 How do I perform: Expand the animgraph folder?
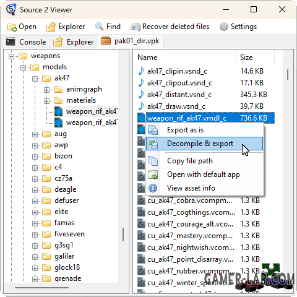46,90
